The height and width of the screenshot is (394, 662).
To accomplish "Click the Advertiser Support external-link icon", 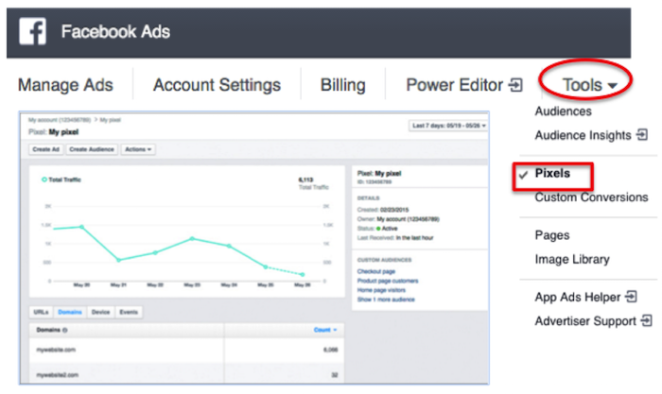I will pos(646,320).
